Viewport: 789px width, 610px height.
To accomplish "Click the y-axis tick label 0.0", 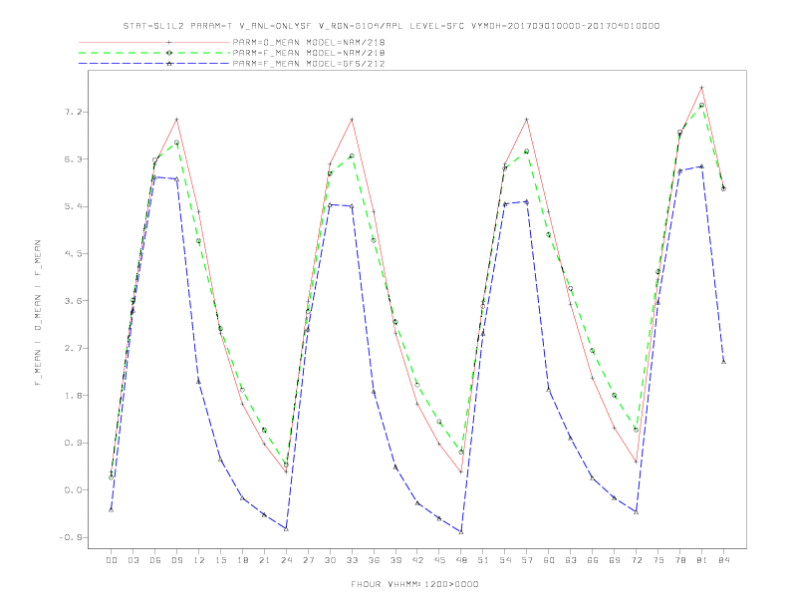I will click(73, 490).
